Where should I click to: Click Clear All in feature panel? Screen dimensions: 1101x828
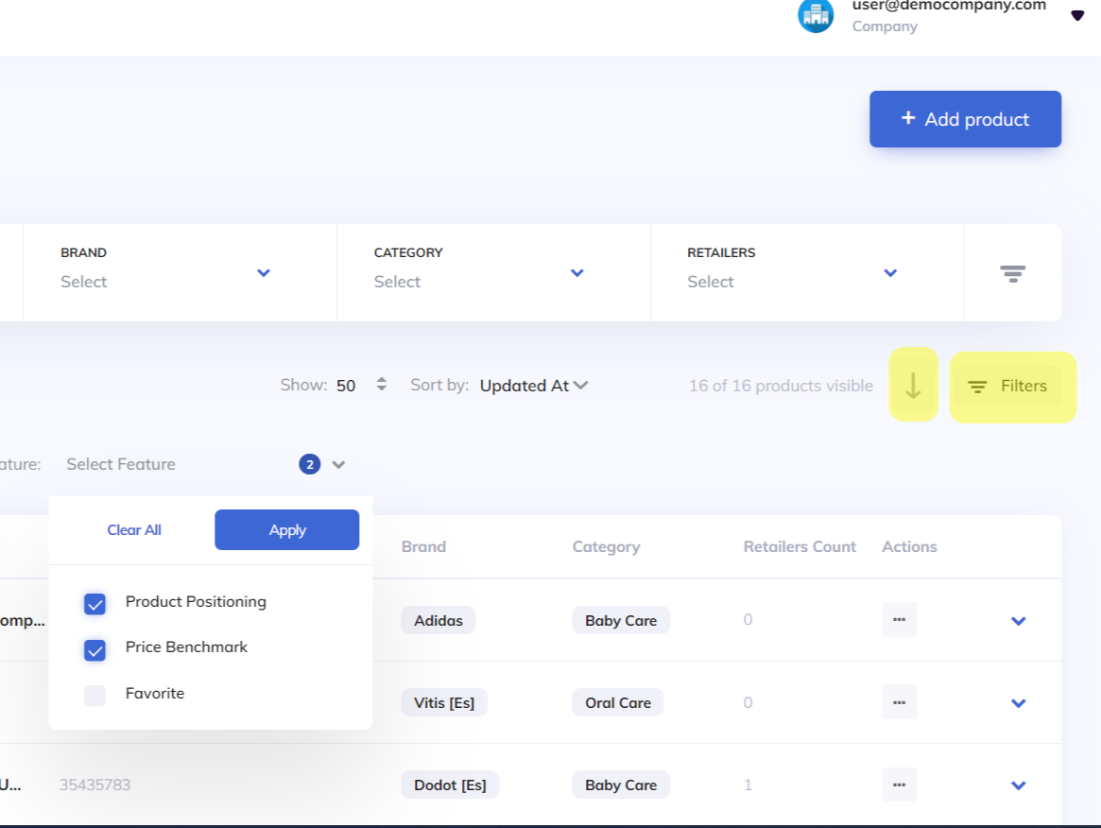pos(134,530)
